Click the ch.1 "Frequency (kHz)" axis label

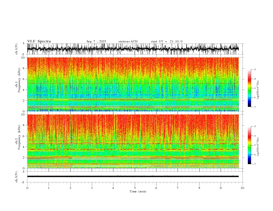click(19, 80)
